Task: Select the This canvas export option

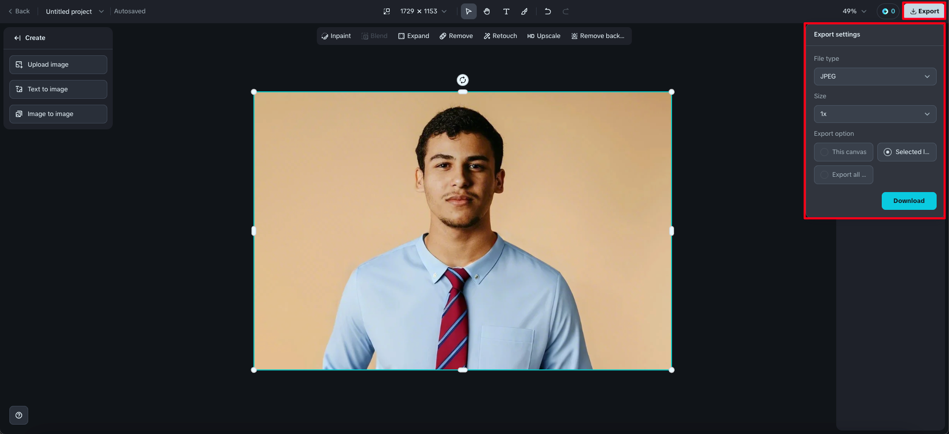Action: click(844, 152)
